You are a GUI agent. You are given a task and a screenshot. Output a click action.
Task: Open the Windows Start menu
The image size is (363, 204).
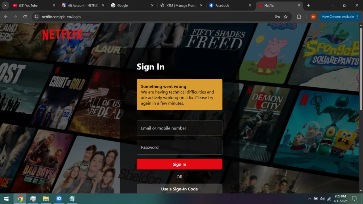[x=6, y=199]
